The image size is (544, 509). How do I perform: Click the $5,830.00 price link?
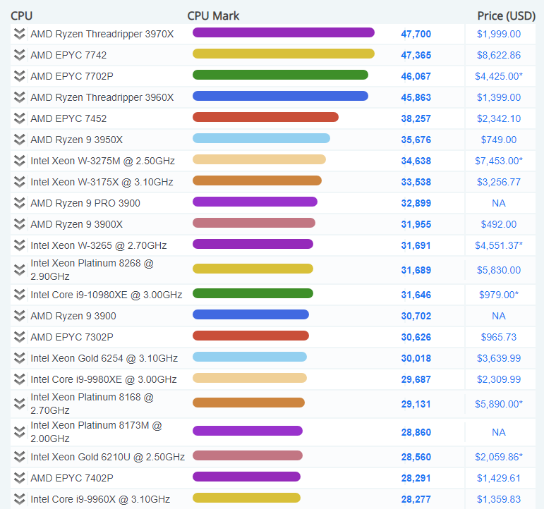coord(499,270)
